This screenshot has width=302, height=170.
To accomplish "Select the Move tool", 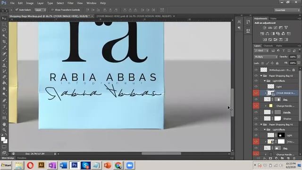I will click(4, 18).
